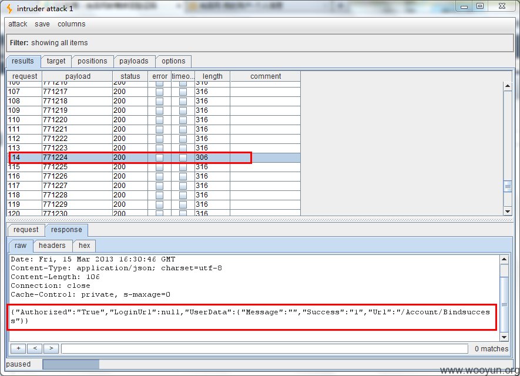The width and height of the screenshot is (520, 376).
Task: Click the down arrow of response pane scrollbar
Action: click(x=504, y=337)
